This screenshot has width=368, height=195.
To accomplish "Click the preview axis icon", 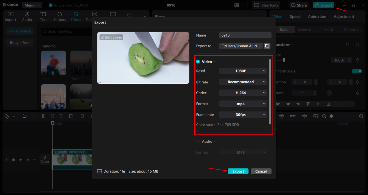I will [304, 116].
